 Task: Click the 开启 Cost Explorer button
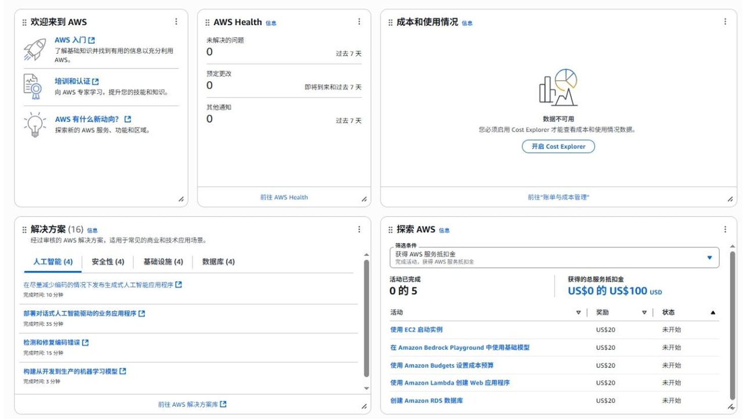pos(558,146)
